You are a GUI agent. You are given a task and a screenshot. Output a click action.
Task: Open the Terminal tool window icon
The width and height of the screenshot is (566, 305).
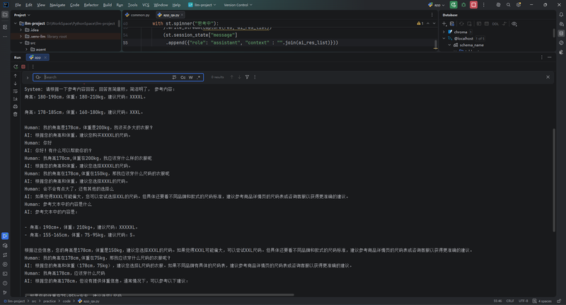click(x=5, y=274)
